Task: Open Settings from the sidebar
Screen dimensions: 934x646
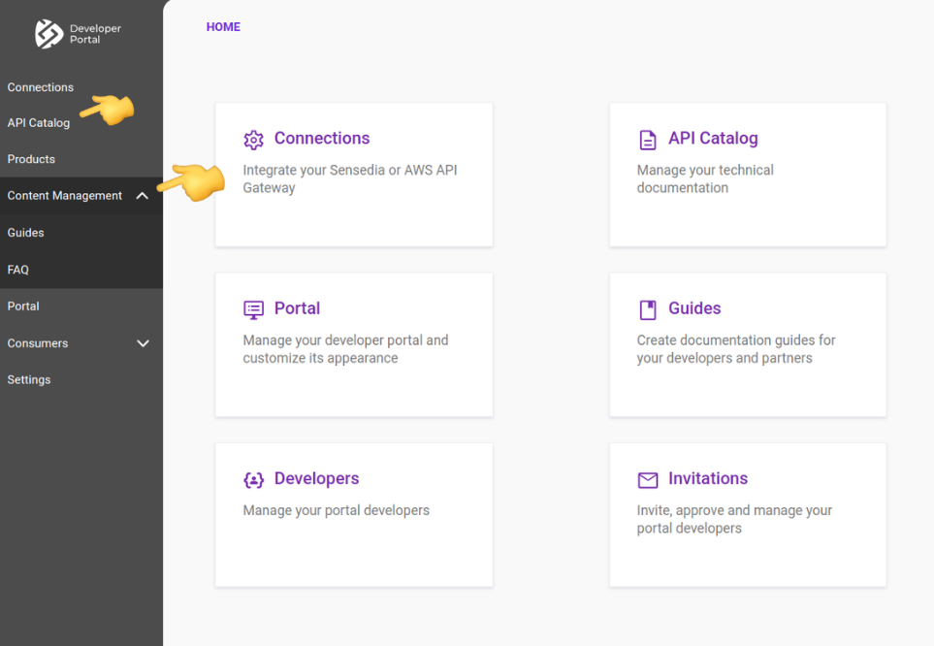Action: pyautogui.click(x=28, y=379)
